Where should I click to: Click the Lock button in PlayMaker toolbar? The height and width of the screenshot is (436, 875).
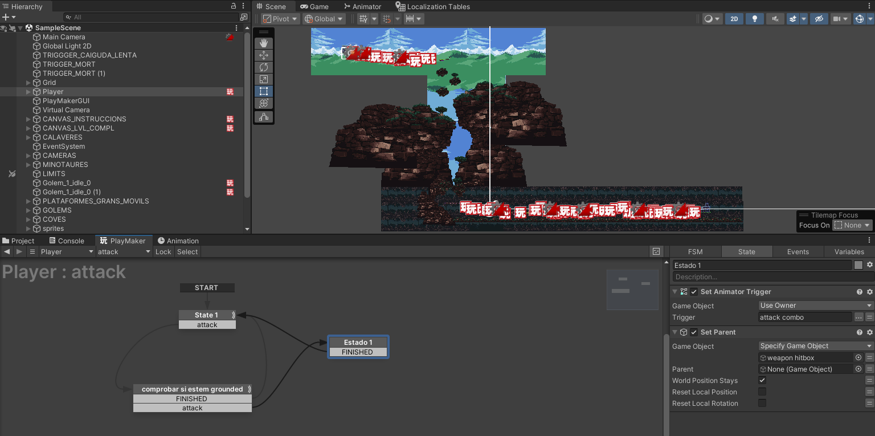pos(163,251)
